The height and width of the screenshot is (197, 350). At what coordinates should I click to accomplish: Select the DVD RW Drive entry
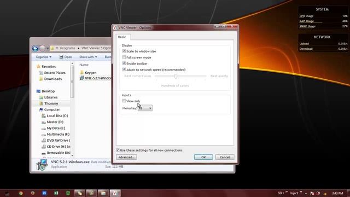click(x=56, y=141)
